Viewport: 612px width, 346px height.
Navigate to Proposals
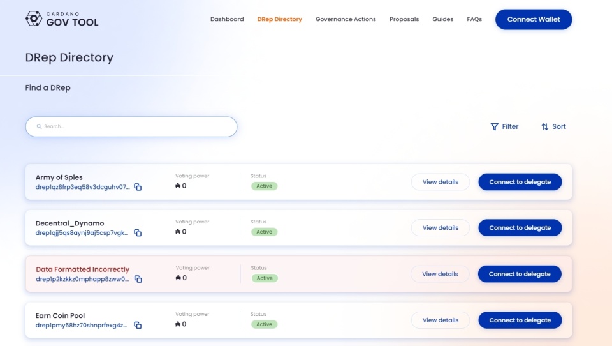coord(404,19)
